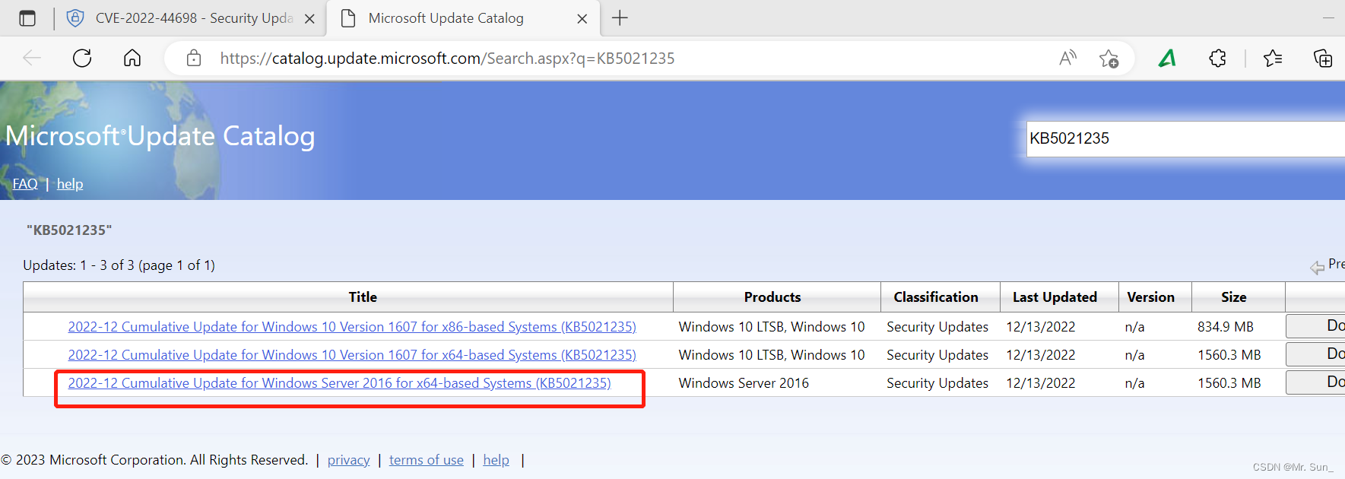
Task: Open the help link in the header
Action: coord(70,184)
